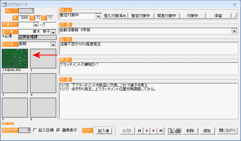Viewport: 241px width, 141px height.
Task: Click the 恒久対策済み button
Action: (x=115, y=15)
